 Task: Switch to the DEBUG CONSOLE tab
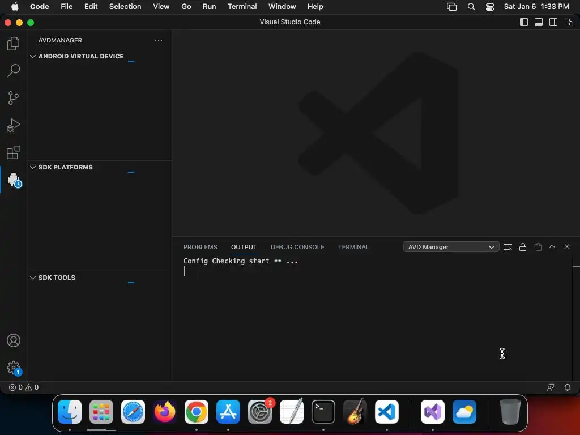click(297, 247)
